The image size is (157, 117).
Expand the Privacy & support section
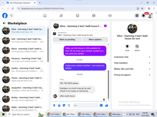click(132, 75)
